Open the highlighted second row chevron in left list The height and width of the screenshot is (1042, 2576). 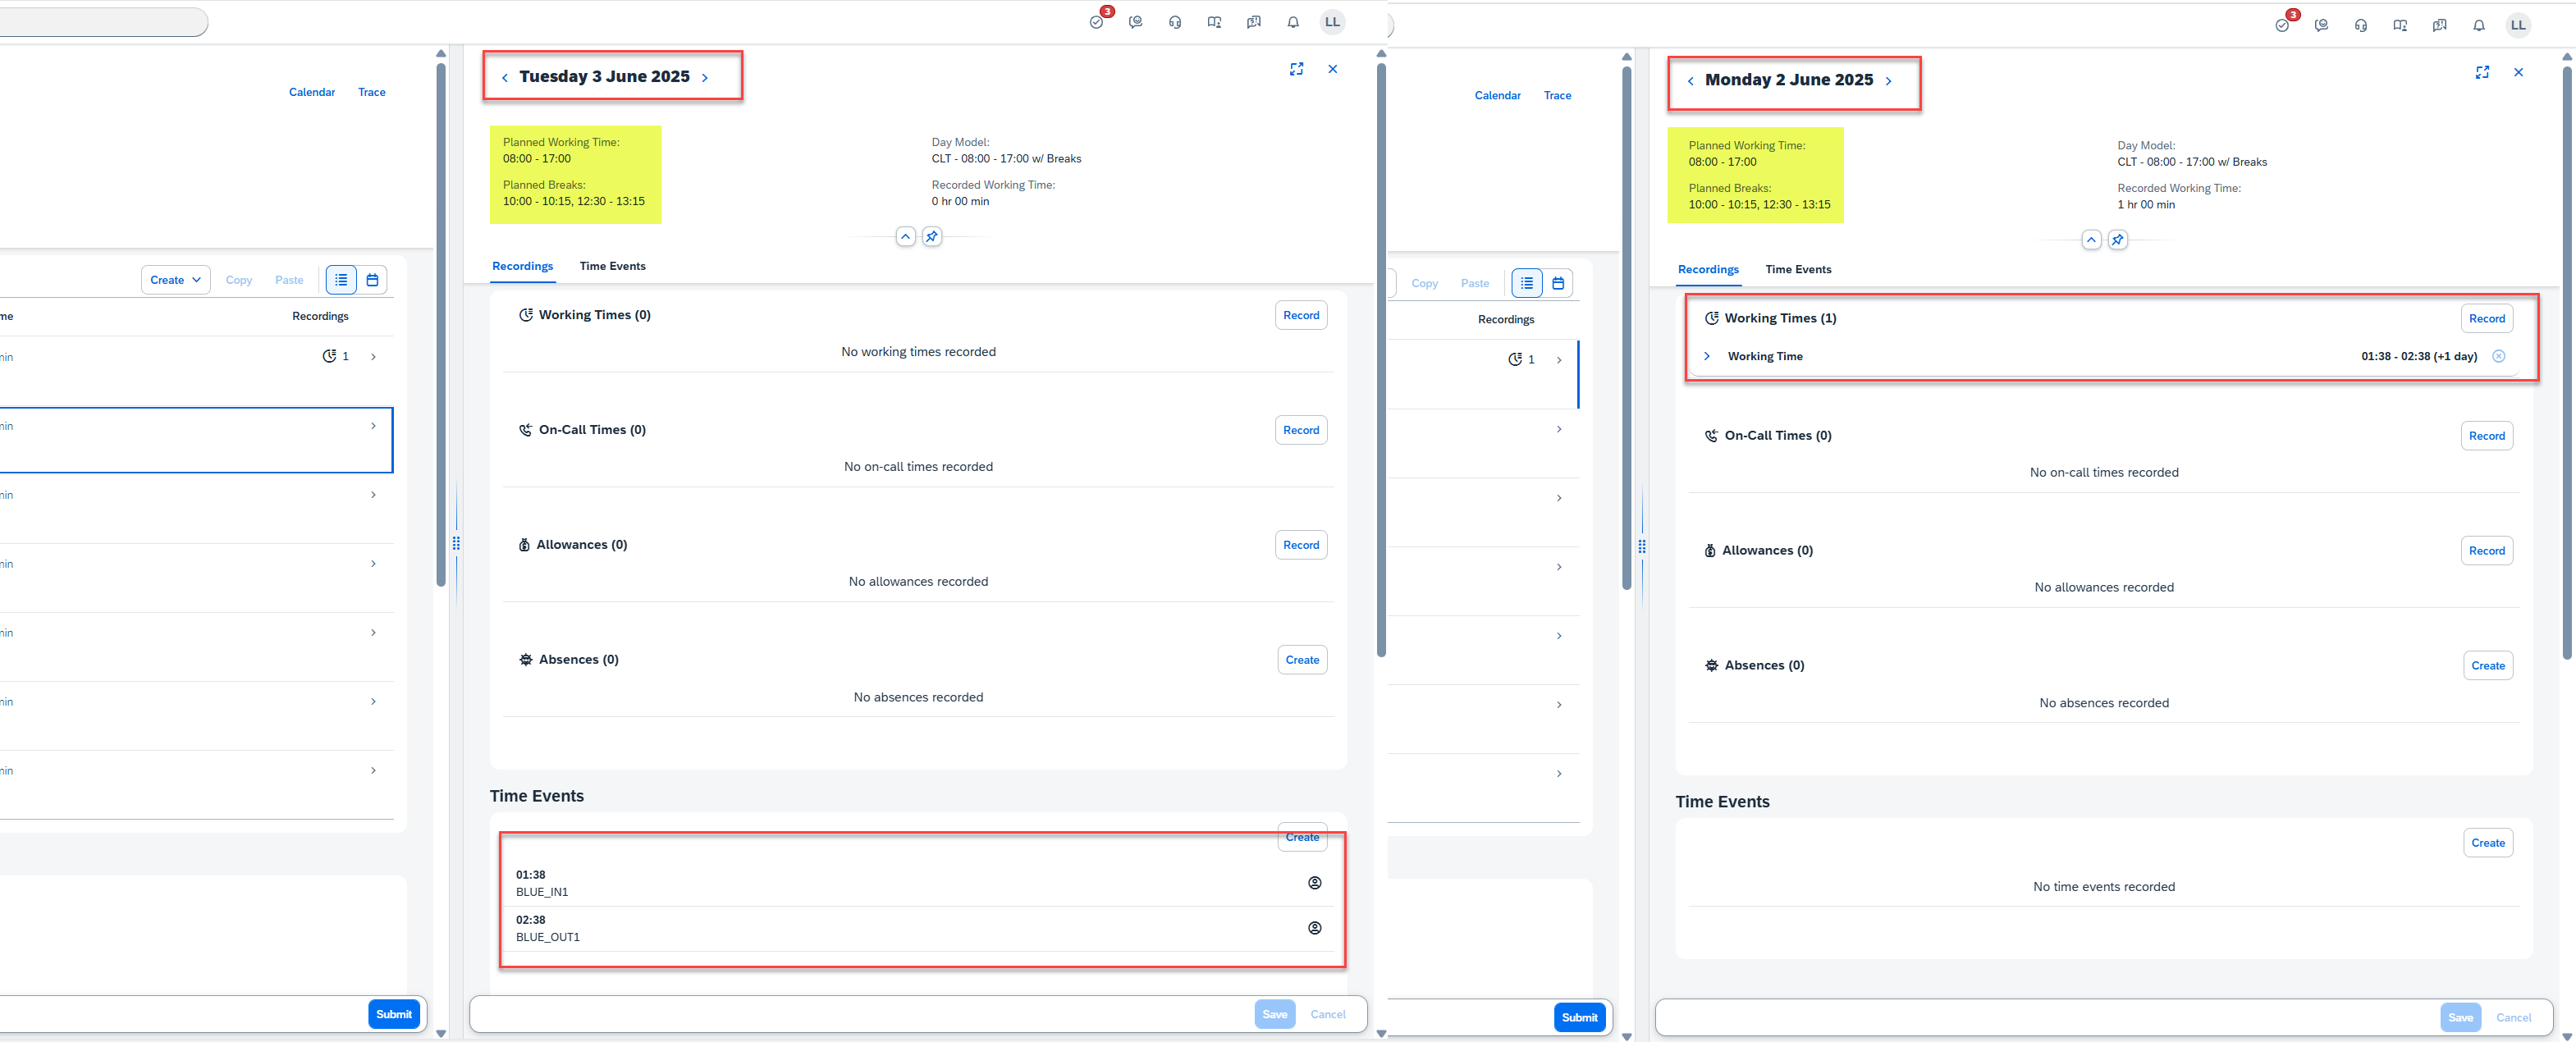click(374, 426)
